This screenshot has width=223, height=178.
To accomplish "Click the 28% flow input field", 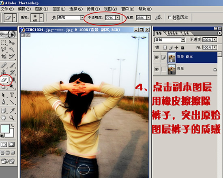I will point(141,17).
